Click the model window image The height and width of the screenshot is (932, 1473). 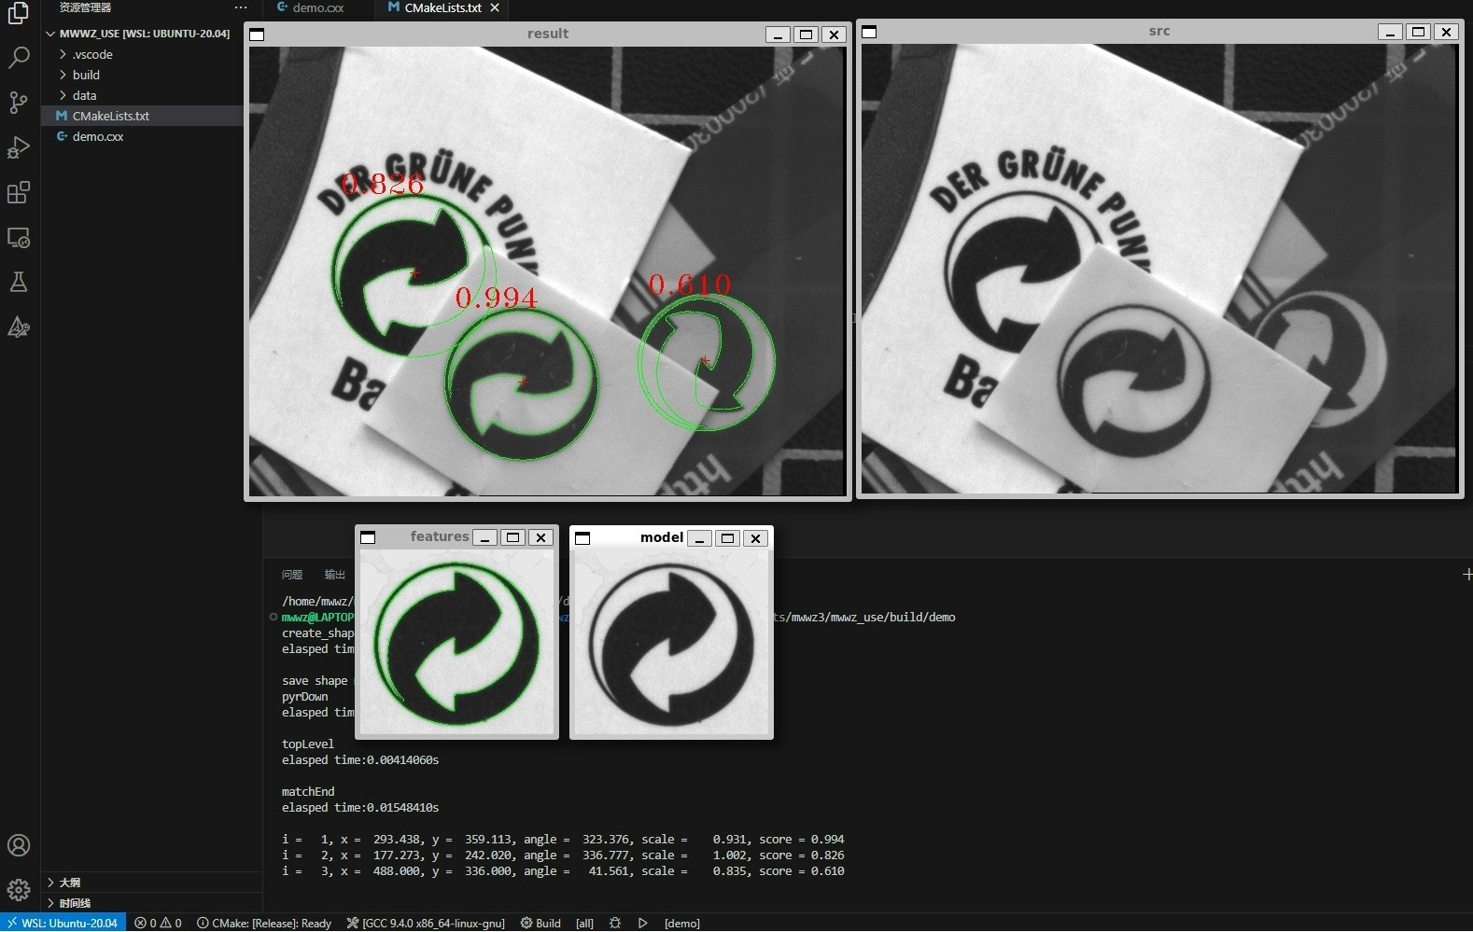671,643
